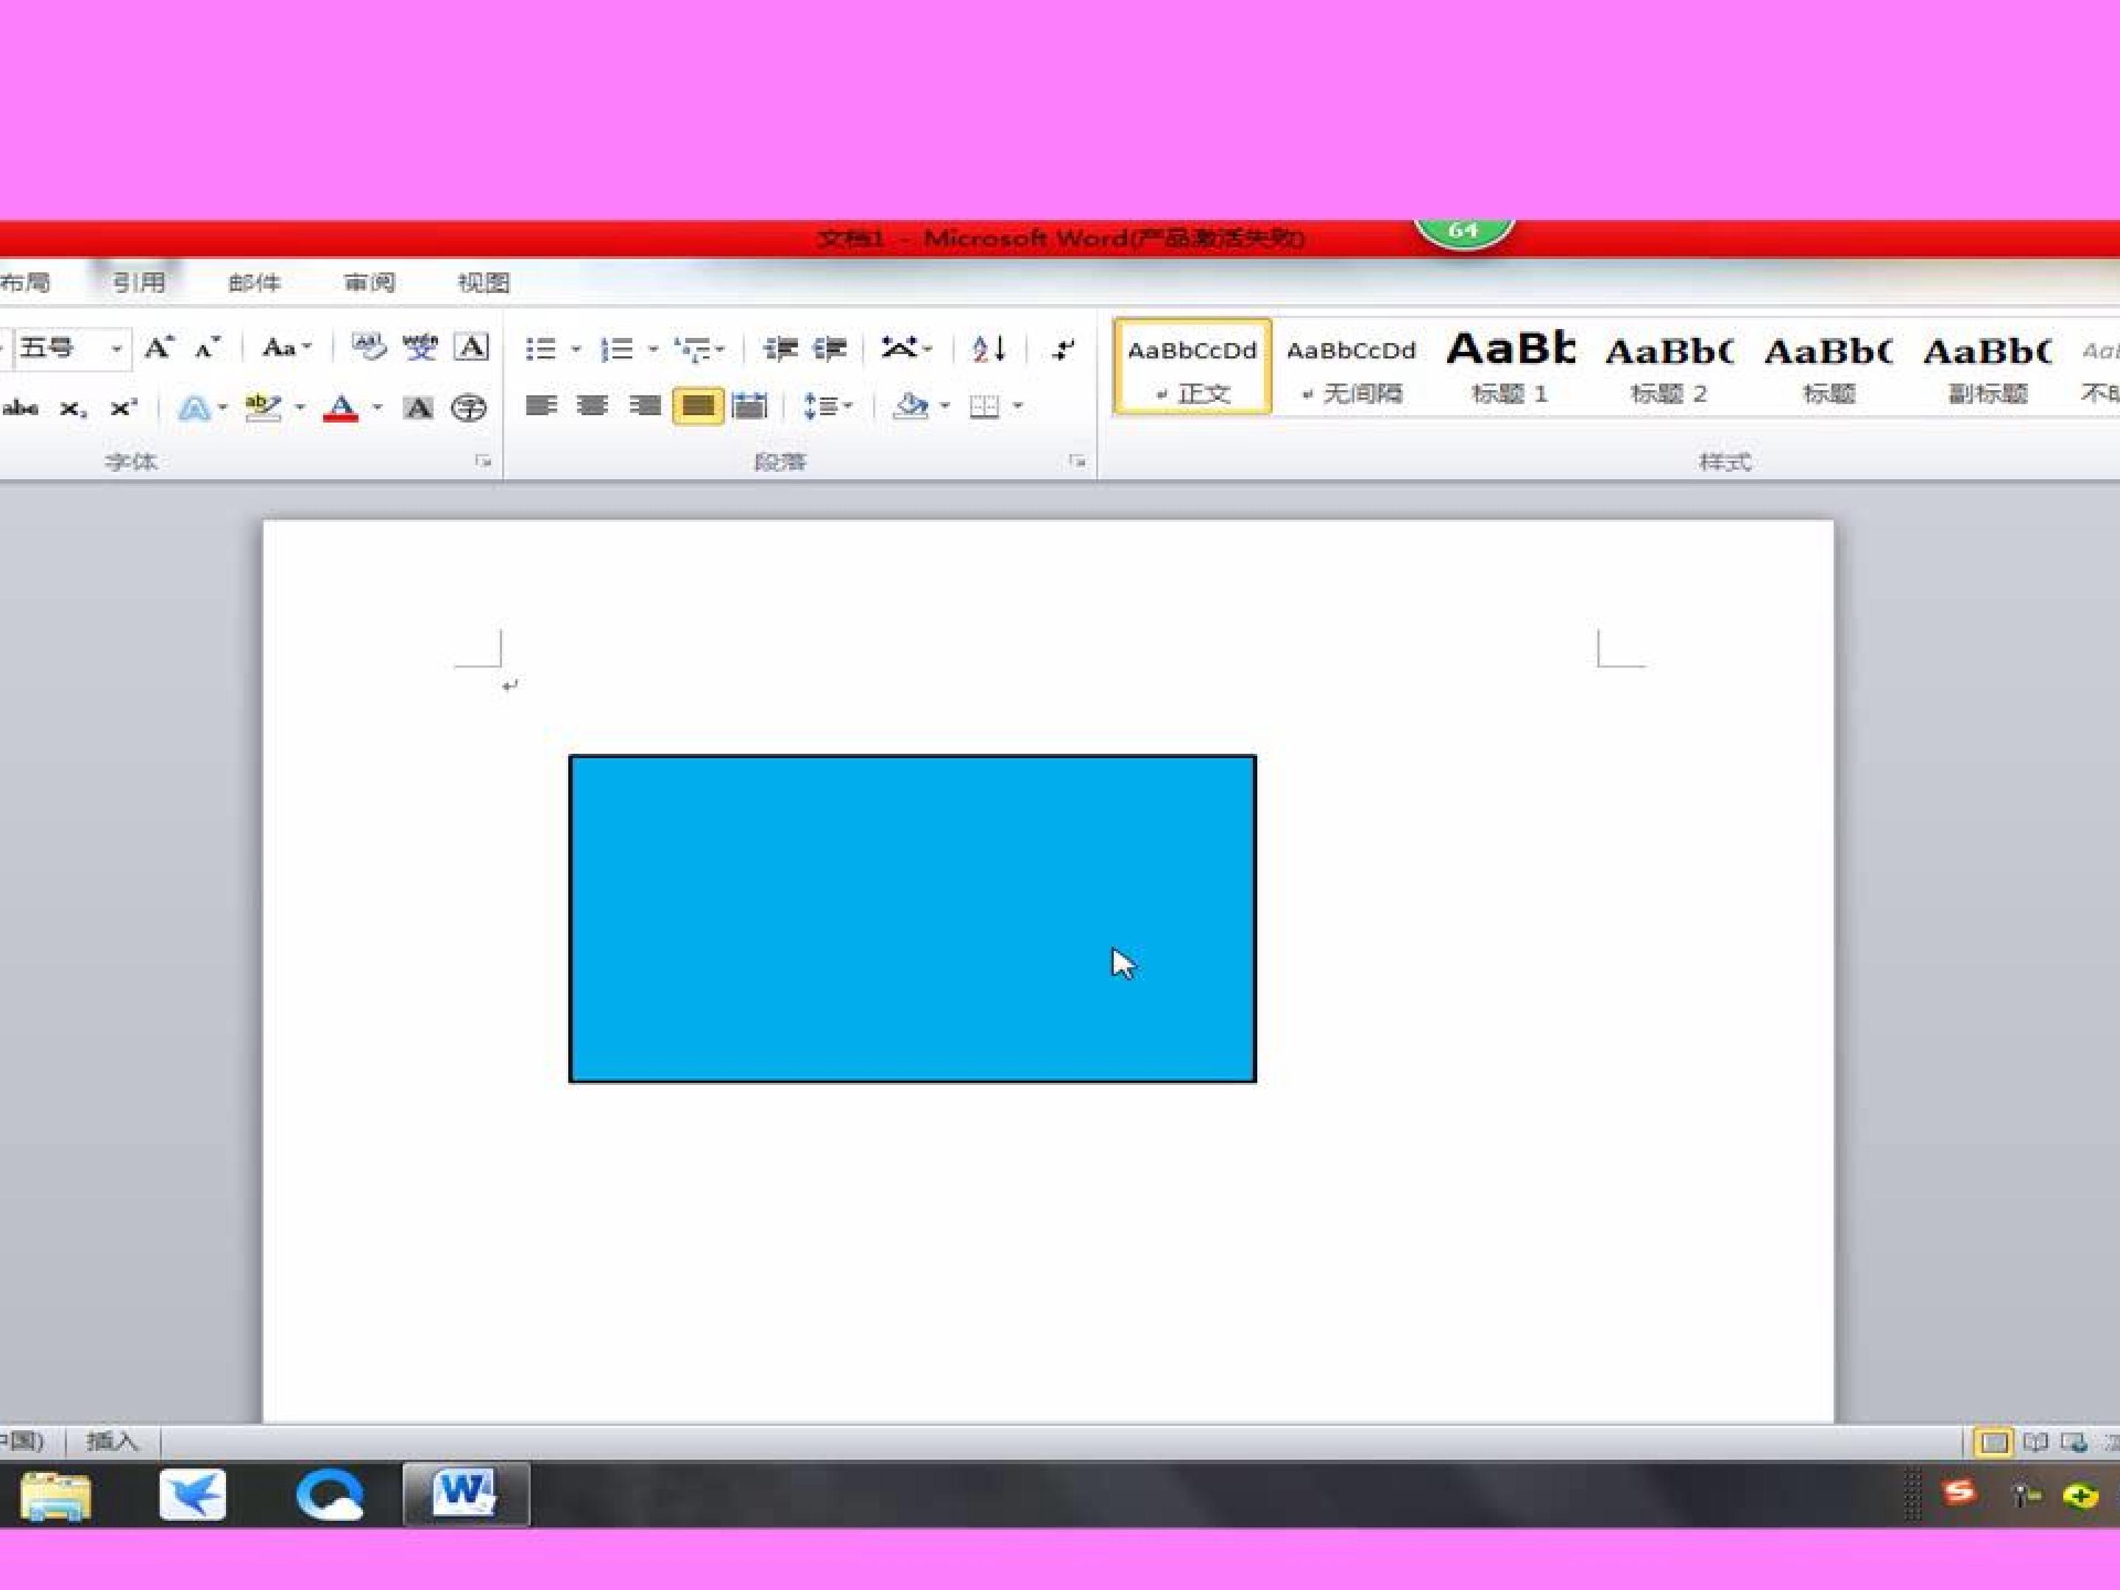
Task: Switch to Web Layout view
Action: pyautogui.click(x=2075, y=1442)
